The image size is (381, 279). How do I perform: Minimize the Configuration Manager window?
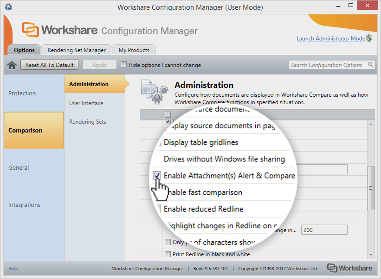click(x=338, y=6)
